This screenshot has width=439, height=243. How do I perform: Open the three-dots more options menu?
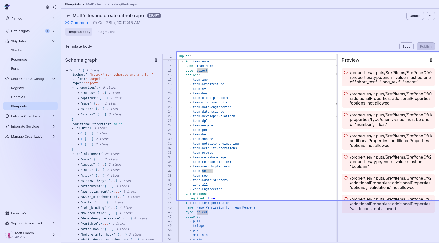pyautogui.click(x=431, y=16)
